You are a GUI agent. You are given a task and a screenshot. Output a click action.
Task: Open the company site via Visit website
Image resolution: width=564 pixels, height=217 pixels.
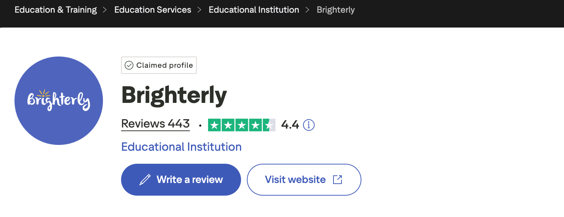pyautogui.click(x=304, y=179)
